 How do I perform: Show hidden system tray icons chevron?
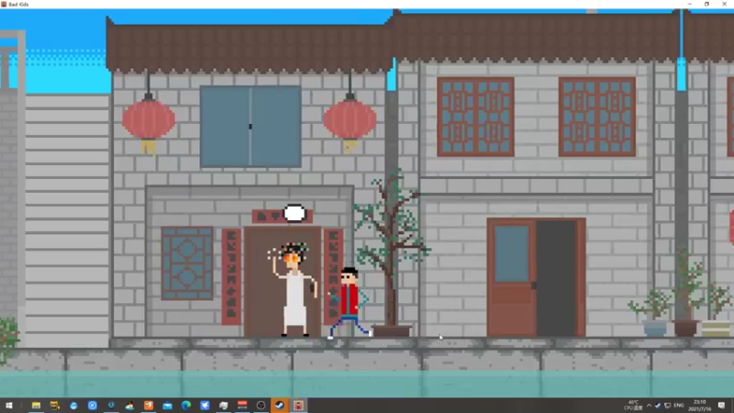click(649, 406)
